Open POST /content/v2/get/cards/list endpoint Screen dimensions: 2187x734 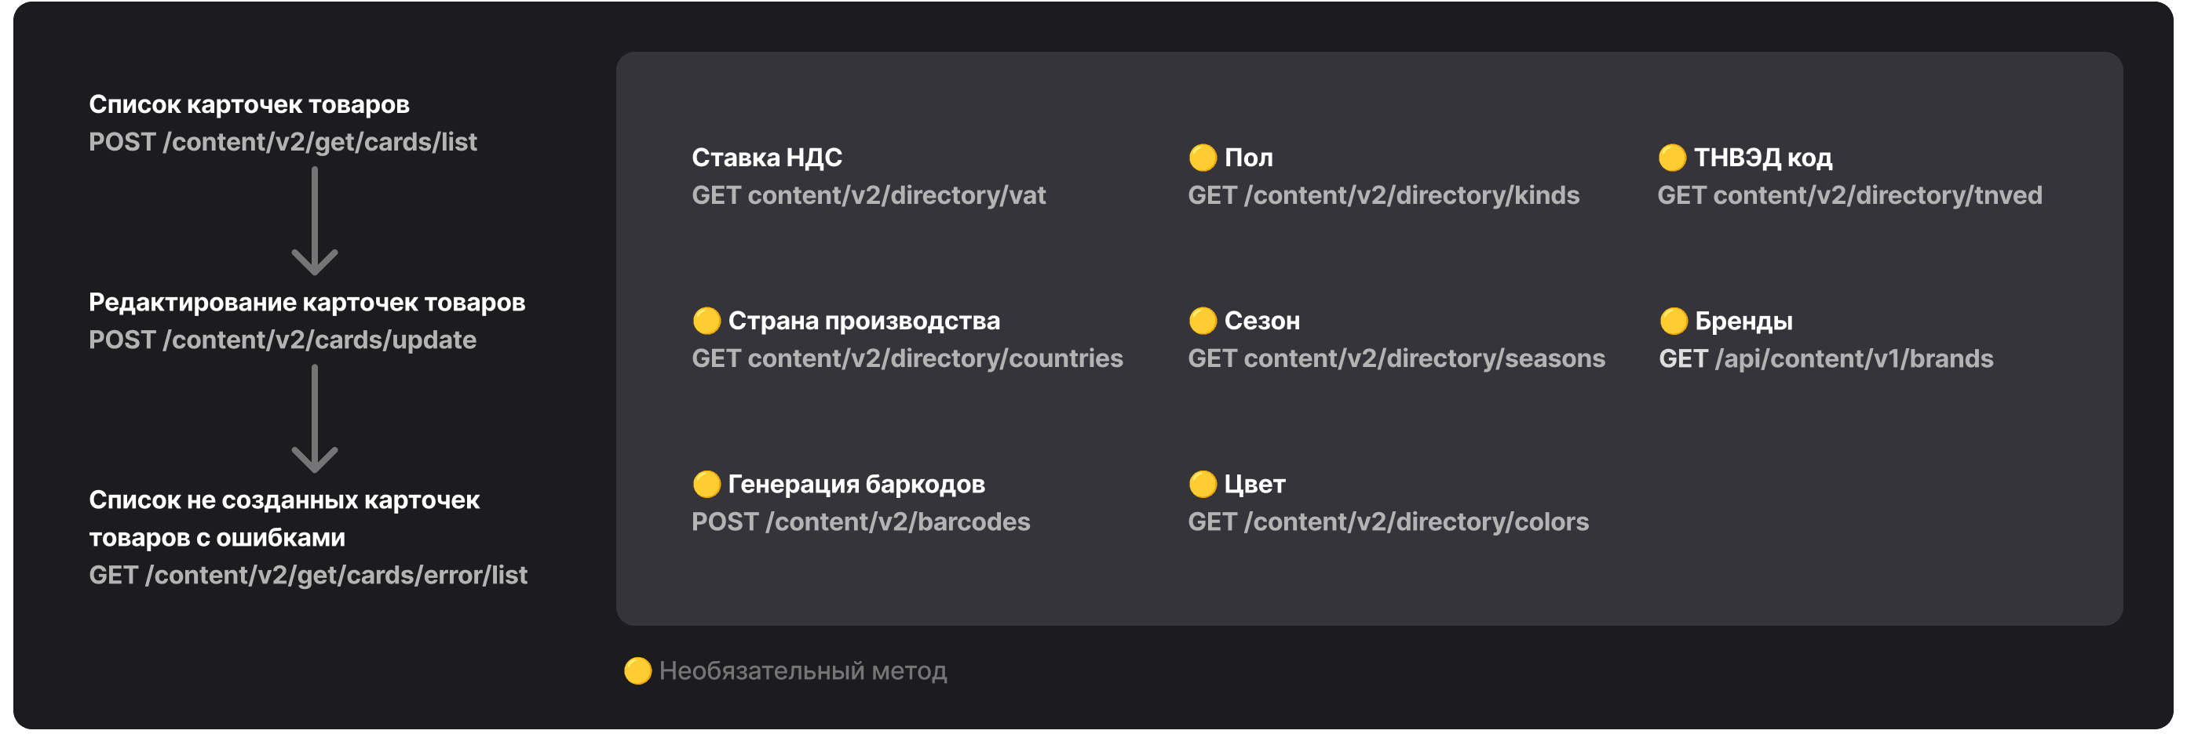[283, 142]
